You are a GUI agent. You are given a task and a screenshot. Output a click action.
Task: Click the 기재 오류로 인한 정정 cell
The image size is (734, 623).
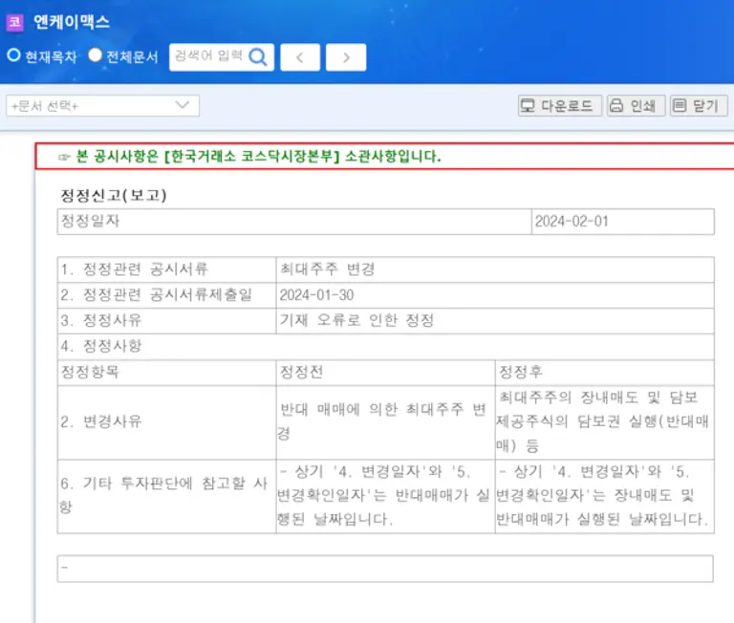click(x=356, y=321)
